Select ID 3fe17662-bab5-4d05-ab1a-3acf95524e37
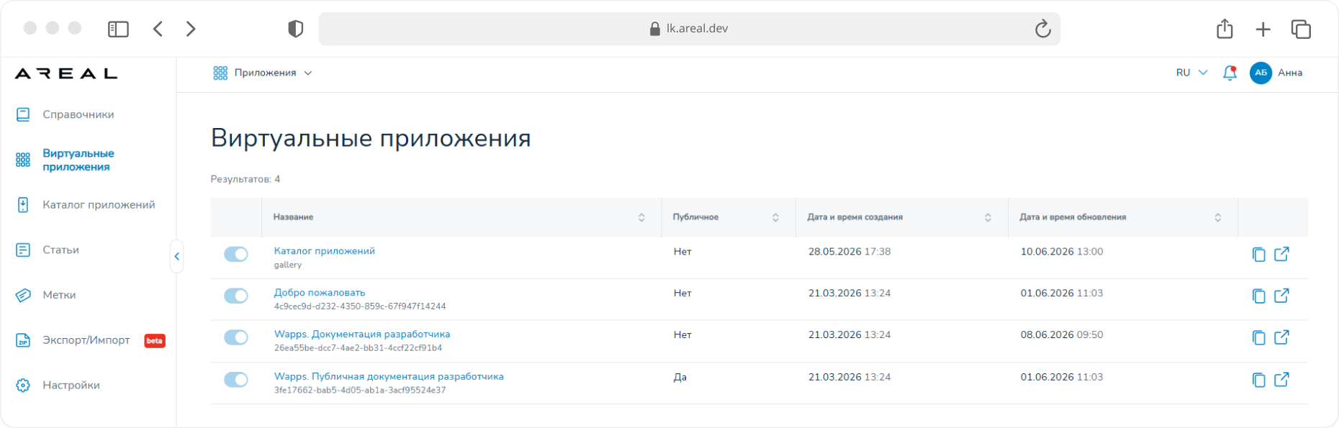 click(x=360, y=391)
